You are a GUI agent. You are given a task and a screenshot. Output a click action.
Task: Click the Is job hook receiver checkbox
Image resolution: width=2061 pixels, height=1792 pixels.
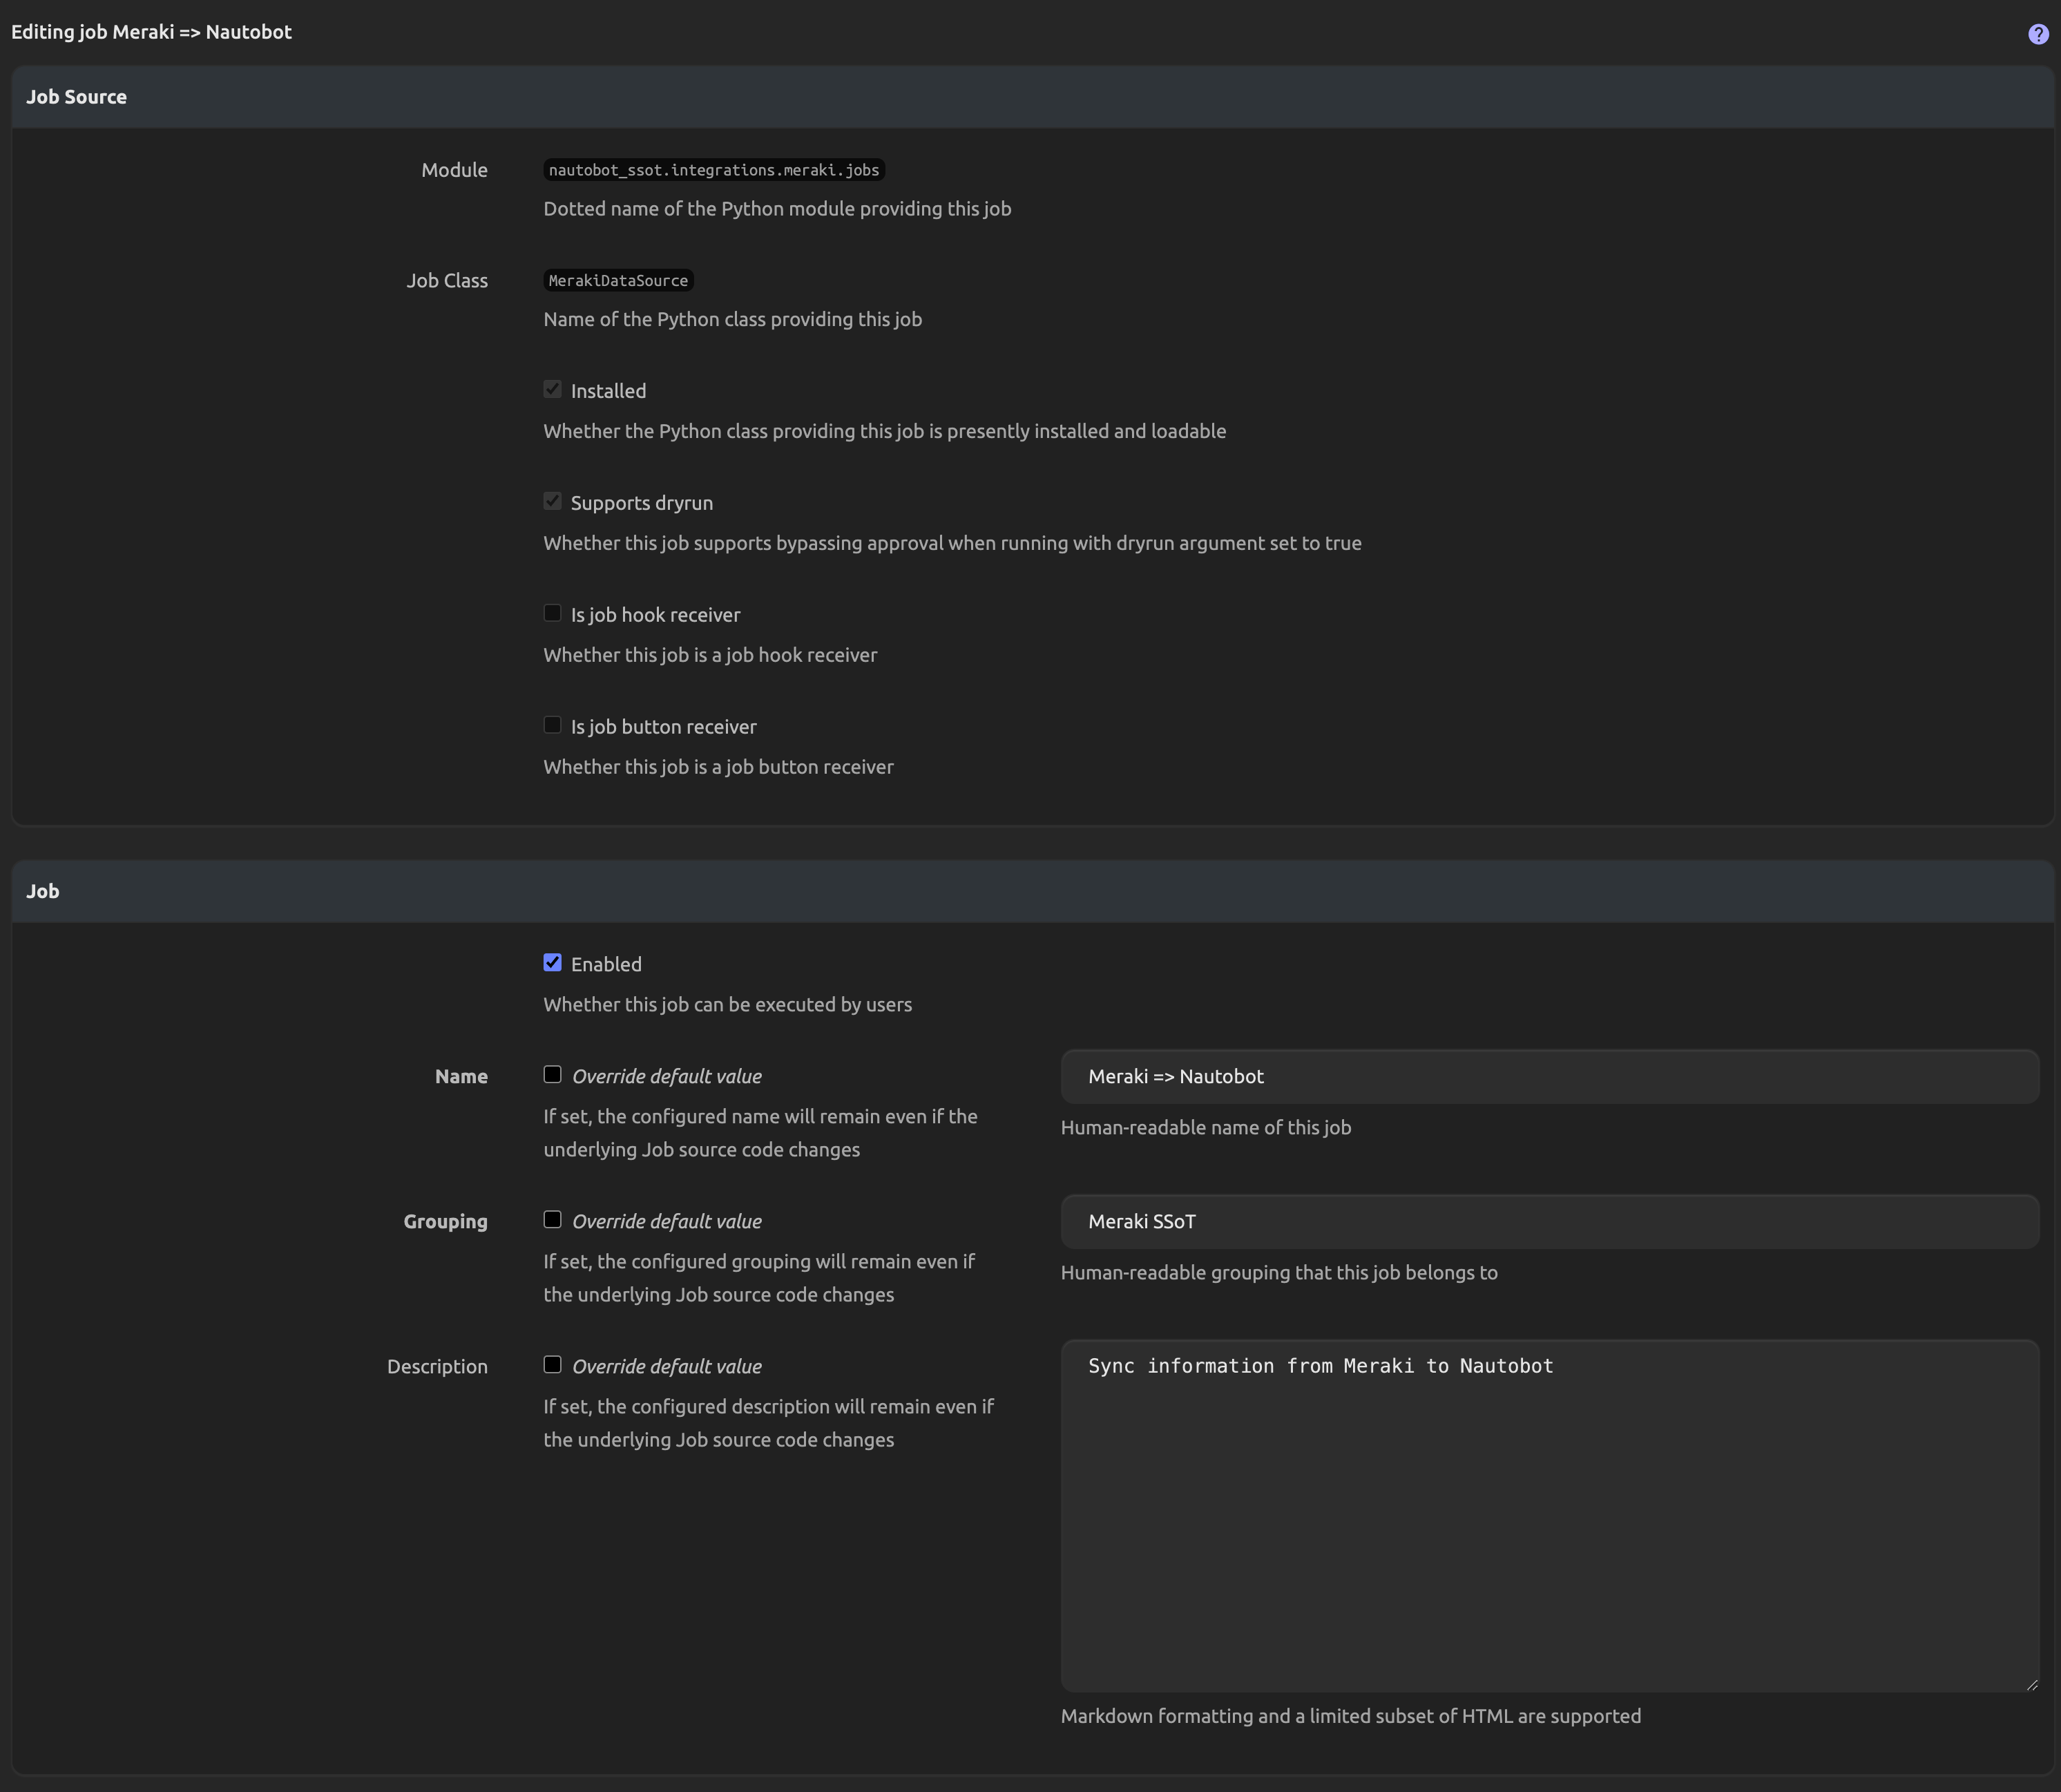(552, 613)
